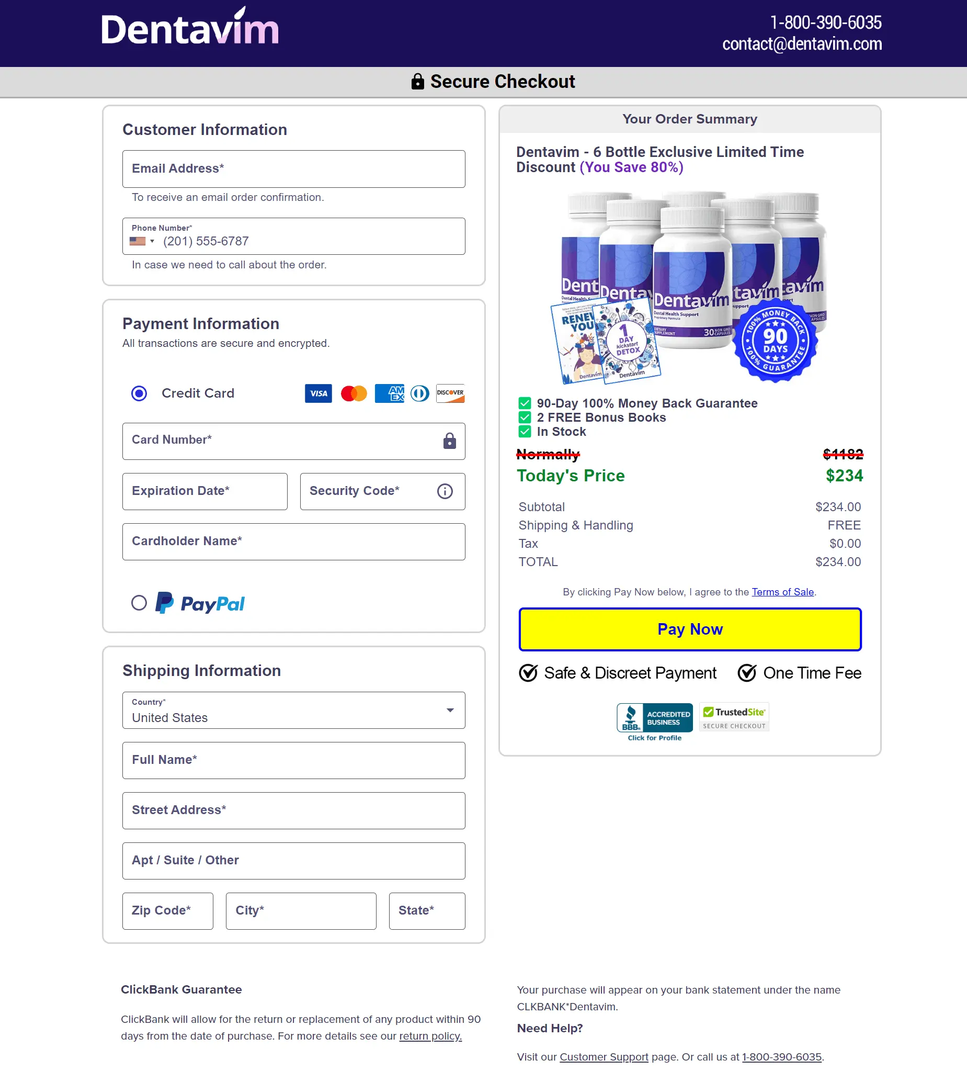Click the 1-800-390-6035 link in footer
This screenshot has height=1082, width=967.
click(781, 1056)
